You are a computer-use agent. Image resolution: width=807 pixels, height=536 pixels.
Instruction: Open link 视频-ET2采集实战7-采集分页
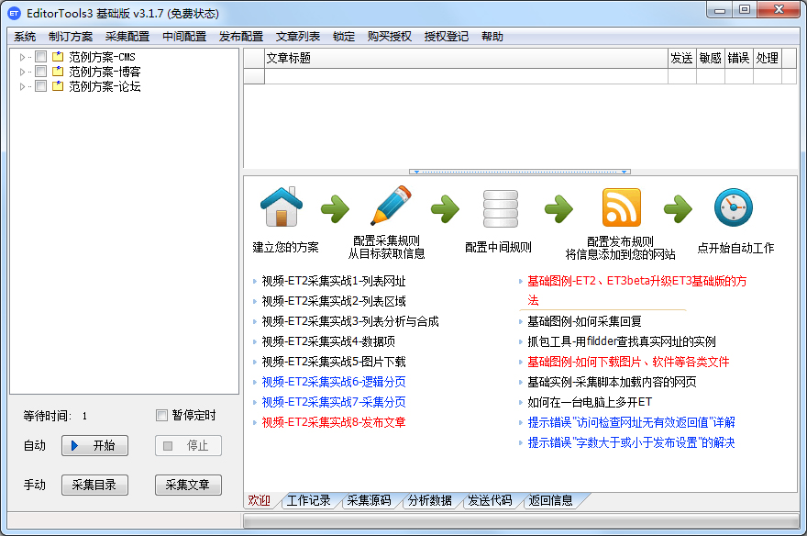pos(334,402)
